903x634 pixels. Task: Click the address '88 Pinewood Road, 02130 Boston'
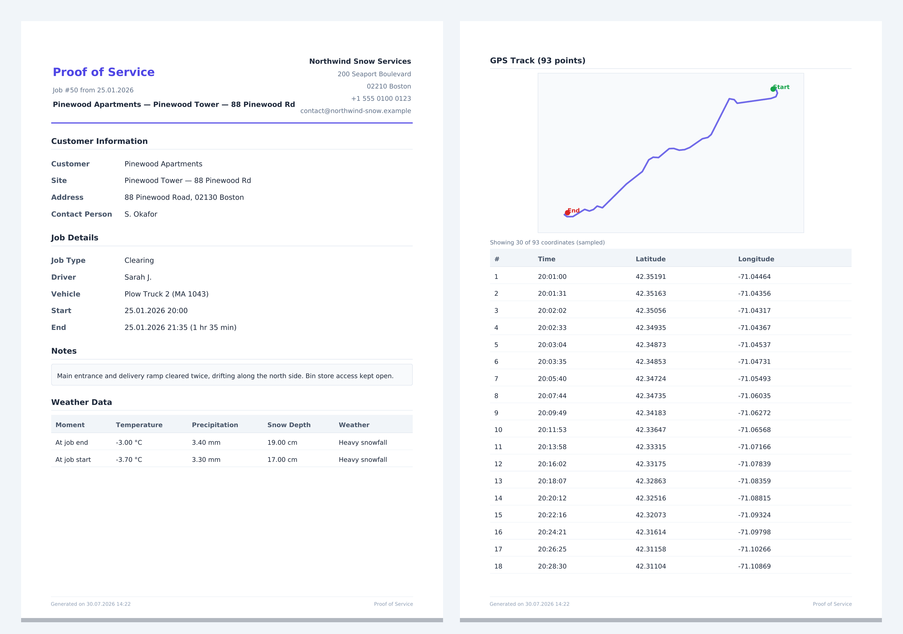point(184,197)
